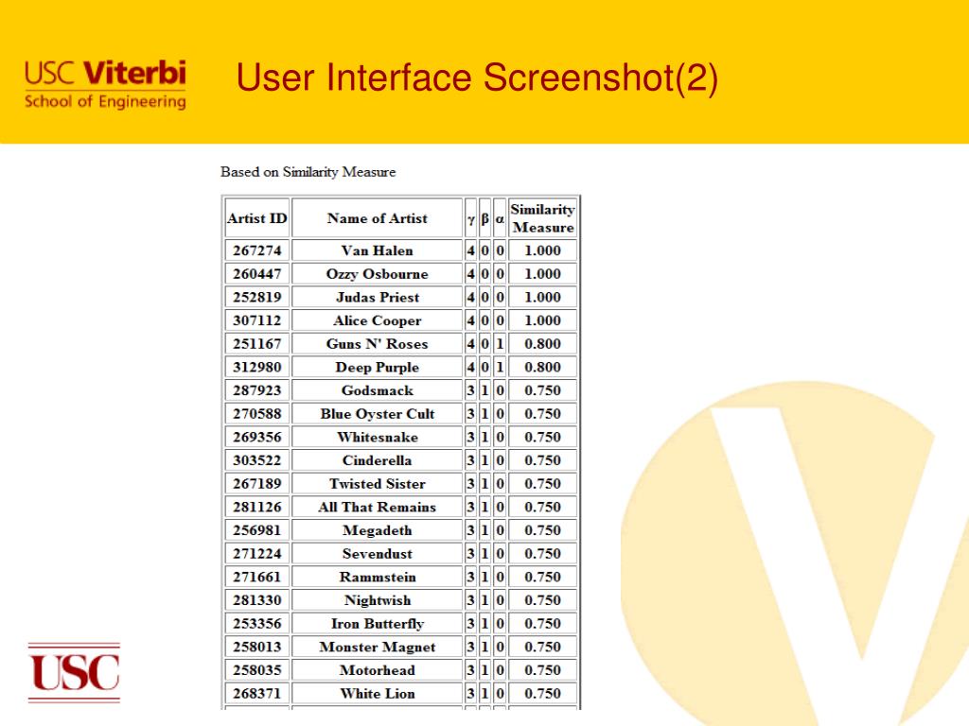Select artist name Twisted Sister
This screenshot has height=726, width=969.
coord(377,484)
